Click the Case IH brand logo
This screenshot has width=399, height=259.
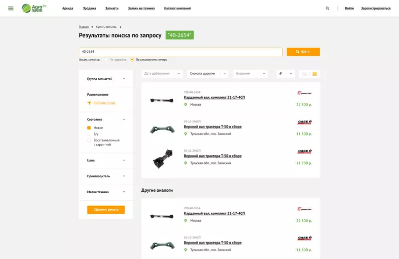pyautogui.click(x=304, y=122)
